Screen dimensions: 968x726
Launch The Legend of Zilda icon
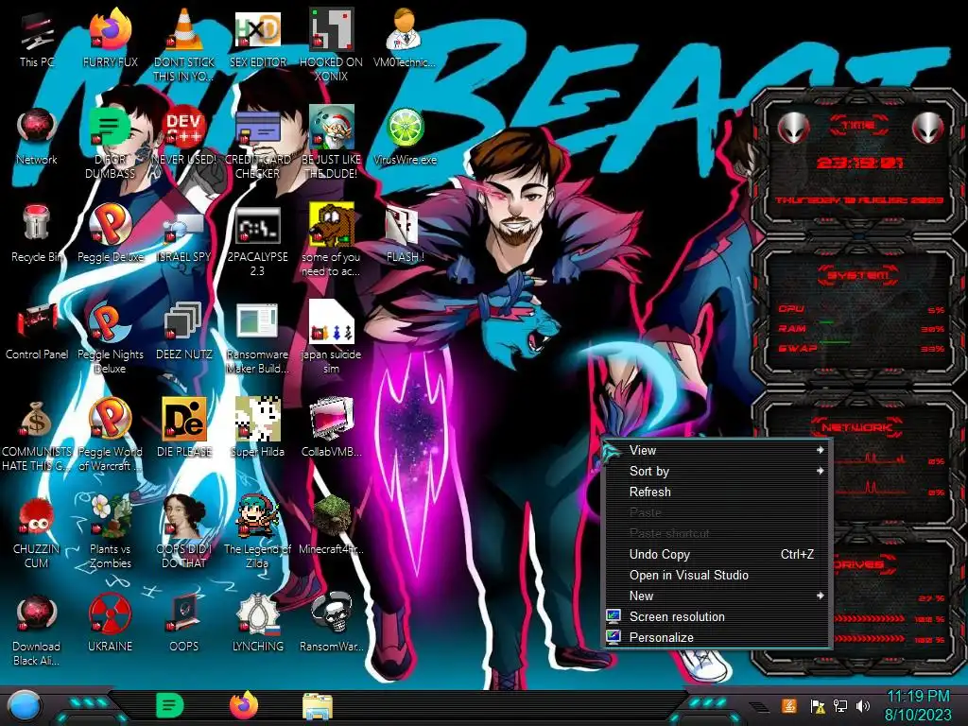coord(258,531)
